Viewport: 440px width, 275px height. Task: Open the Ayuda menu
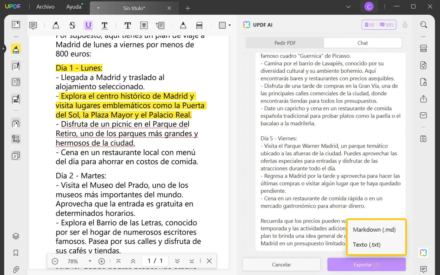click(74, 7)
